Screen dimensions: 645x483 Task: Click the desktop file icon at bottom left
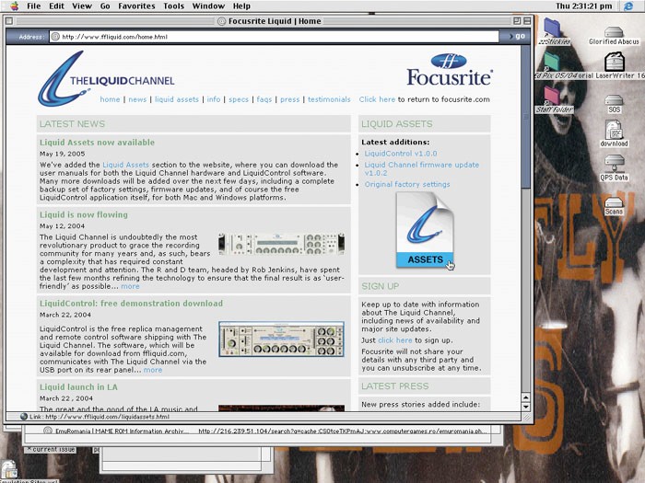9,469
